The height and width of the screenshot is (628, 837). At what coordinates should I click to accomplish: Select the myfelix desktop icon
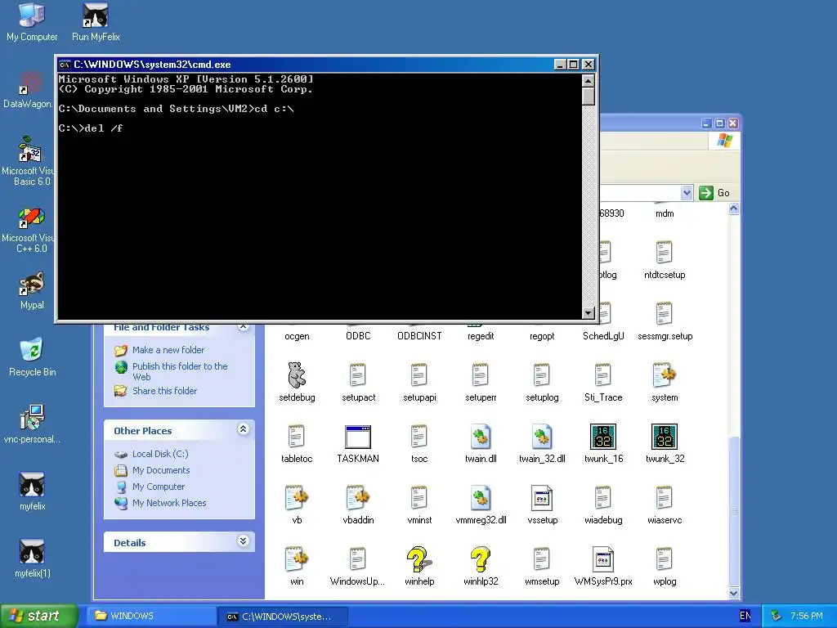[32, 491]
